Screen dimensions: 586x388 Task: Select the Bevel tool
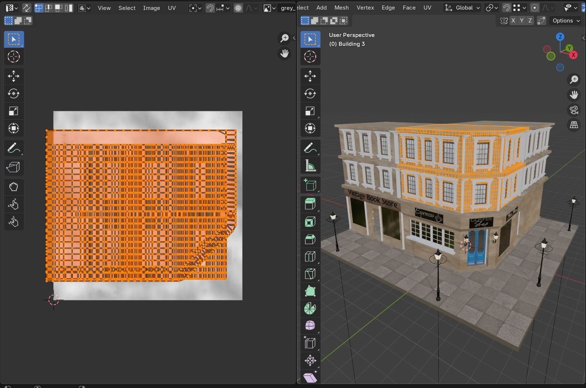coord(310,239)
